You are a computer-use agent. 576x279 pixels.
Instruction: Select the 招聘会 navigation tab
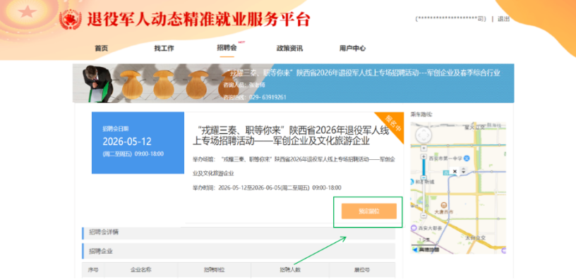[x=227, y=48]
